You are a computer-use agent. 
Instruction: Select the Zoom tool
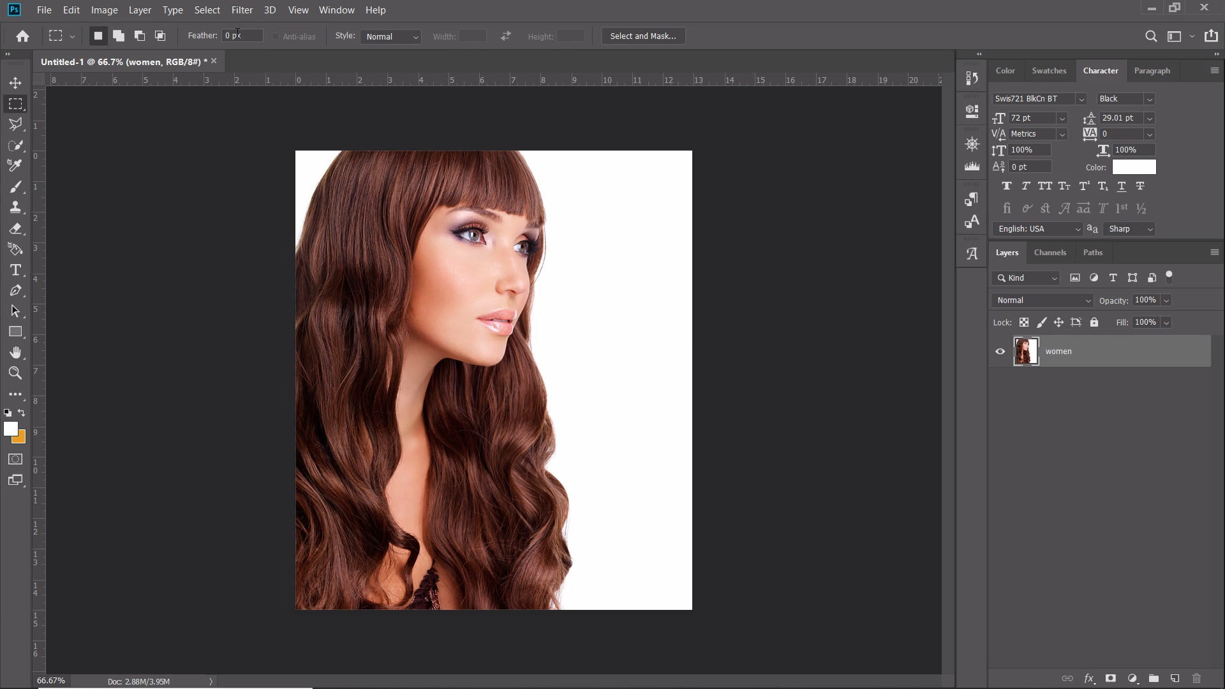point(15,373)
